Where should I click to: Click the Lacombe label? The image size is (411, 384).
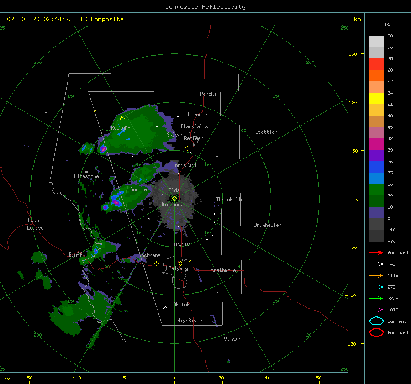pos(197,115)
